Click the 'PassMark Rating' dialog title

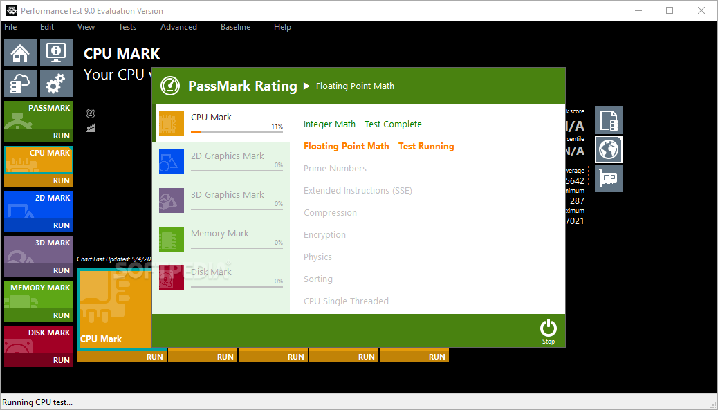pyautogui.click(x=243, y=86)
